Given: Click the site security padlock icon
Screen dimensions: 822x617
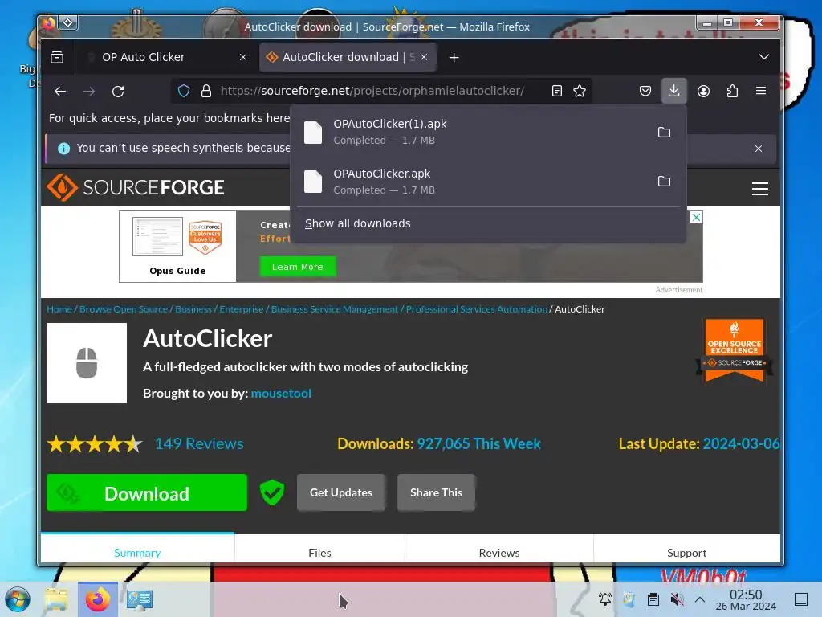Looking at the screenshot, I should pos(206,92).
